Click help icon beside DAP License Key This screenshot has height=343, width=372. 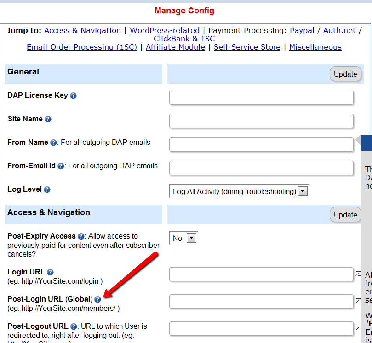pos(73,96)
